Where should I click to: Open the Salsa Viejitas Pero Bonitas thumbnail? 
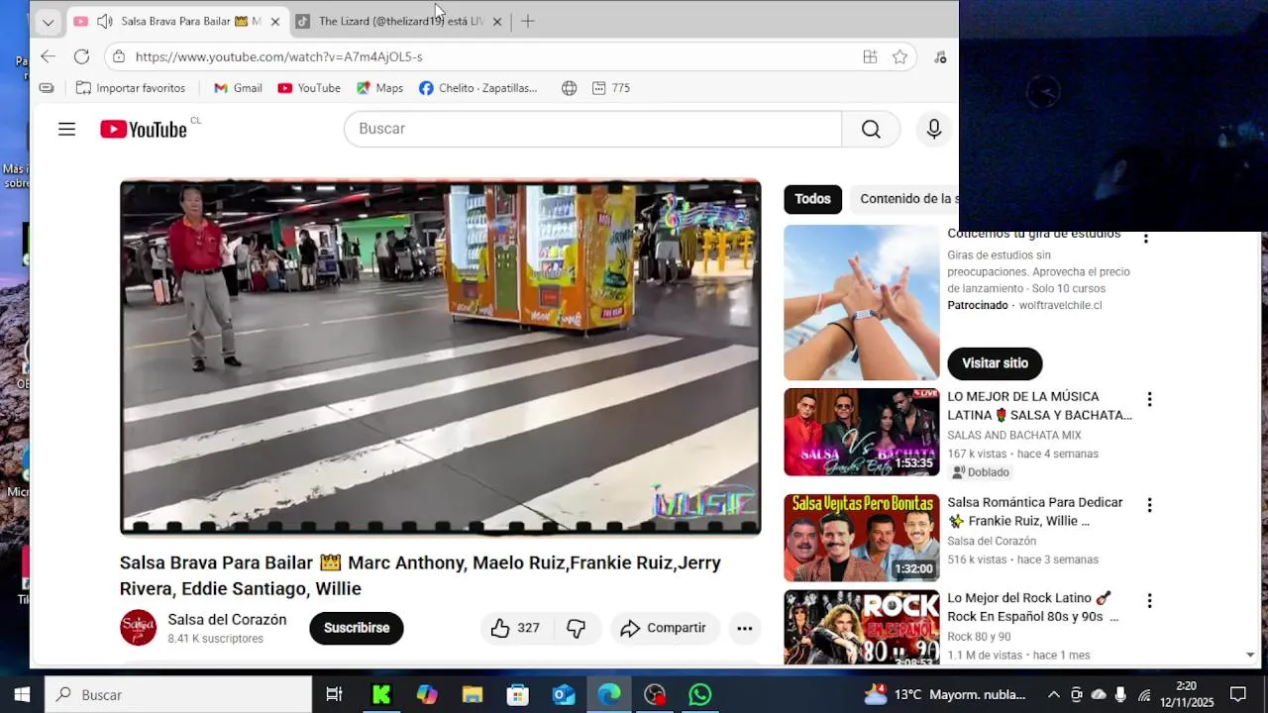pyautogui.click(x=861, y=538)
